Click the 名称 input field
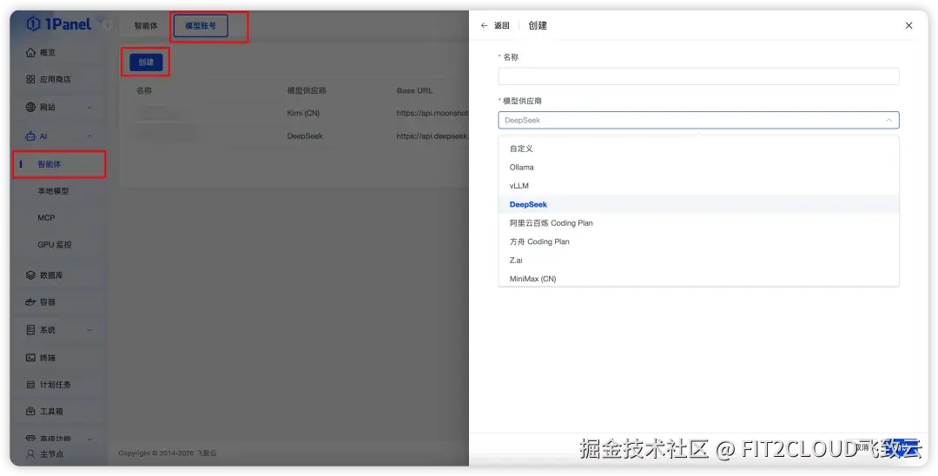 [698, 76]
